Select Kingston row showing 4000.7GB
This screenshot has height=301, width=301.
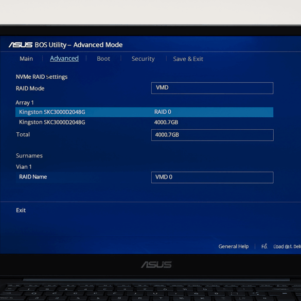tap(144, 122)
